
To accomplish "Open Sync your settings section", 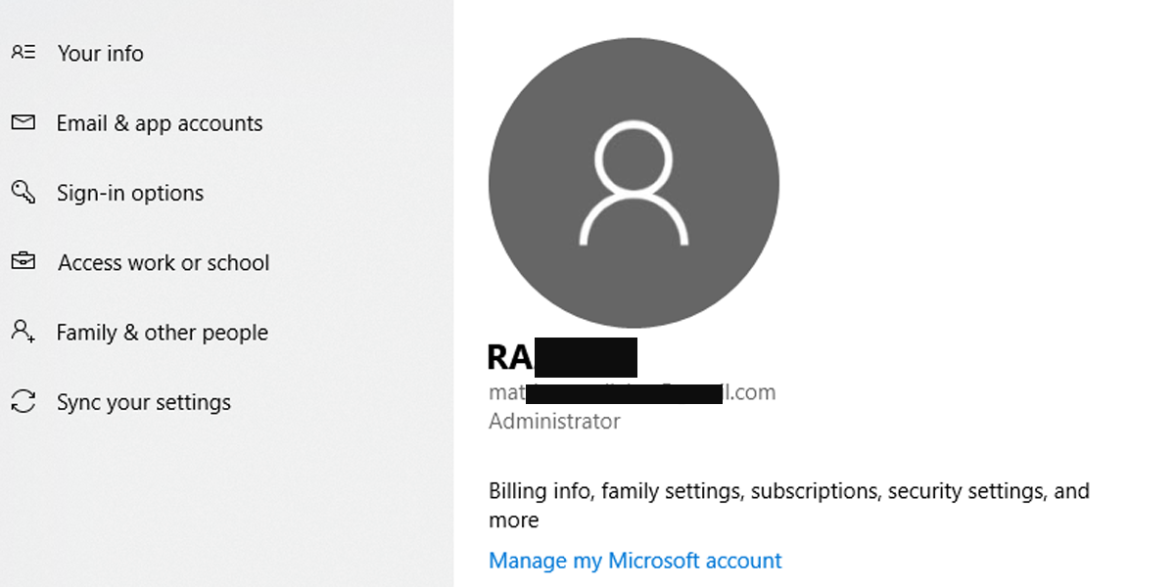I will coord(144,402).
